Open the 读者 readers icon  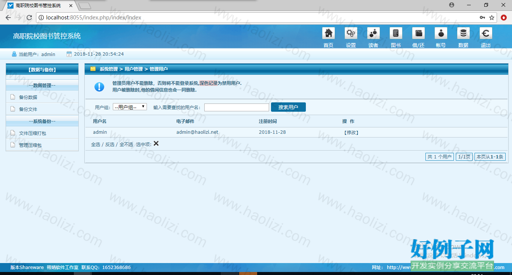373,33
